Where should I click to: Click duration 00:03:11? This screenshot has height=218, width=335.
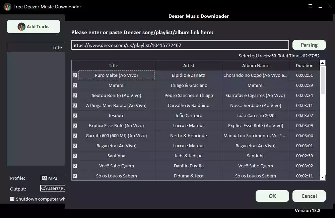pyautogui.click(x=305, y=105)
